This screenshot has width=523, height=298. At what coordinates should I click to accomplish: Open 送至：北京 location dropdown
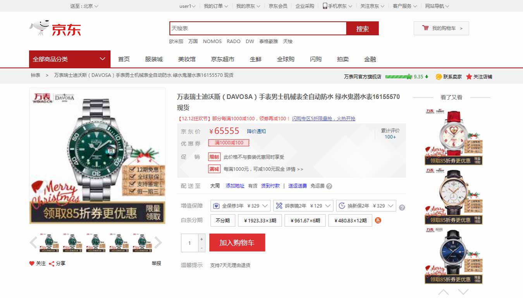click(84, 6)
